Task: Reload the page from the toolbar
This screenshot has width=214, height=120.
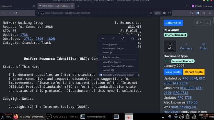Action: coord(16,13)
